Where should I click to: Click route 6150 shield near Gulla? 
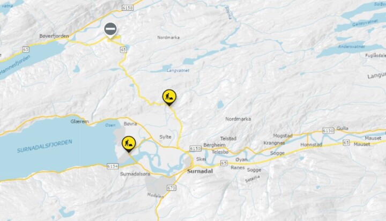point(328,130)
